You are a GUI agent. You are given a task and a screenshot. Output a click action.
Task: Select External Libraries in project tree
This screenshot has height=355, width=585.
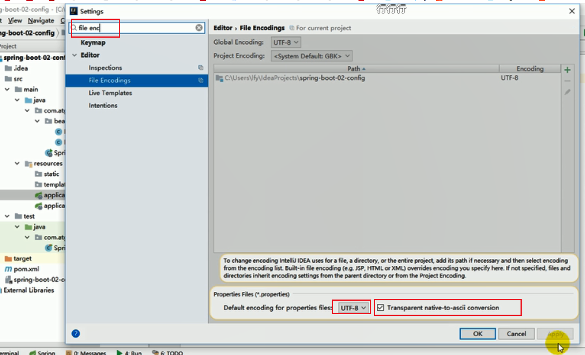tap(29, 290)
